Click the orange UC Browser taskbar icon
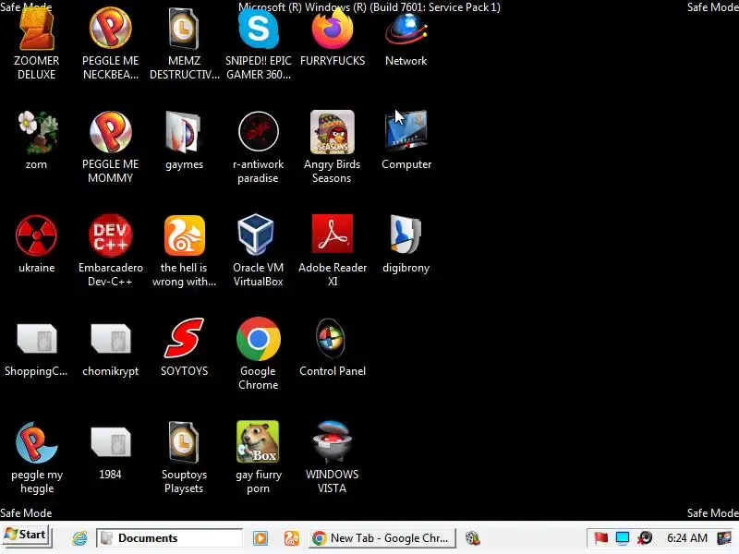The image size is (739, 554). click(x=291, y=538)
